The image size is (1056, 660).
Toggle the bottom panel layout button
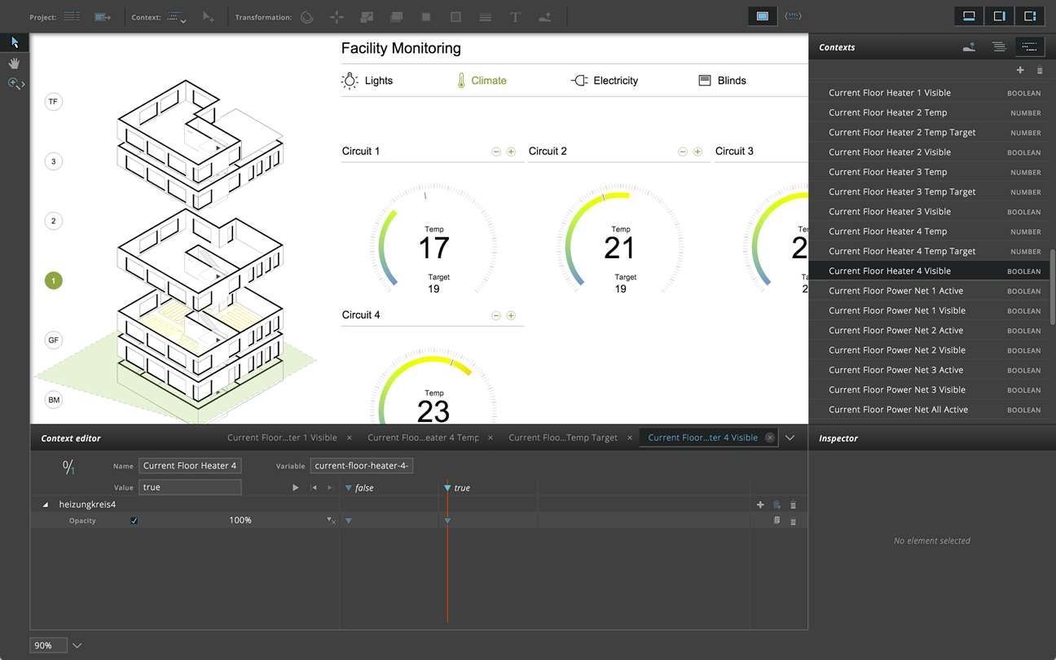click(x=969, y=16)
